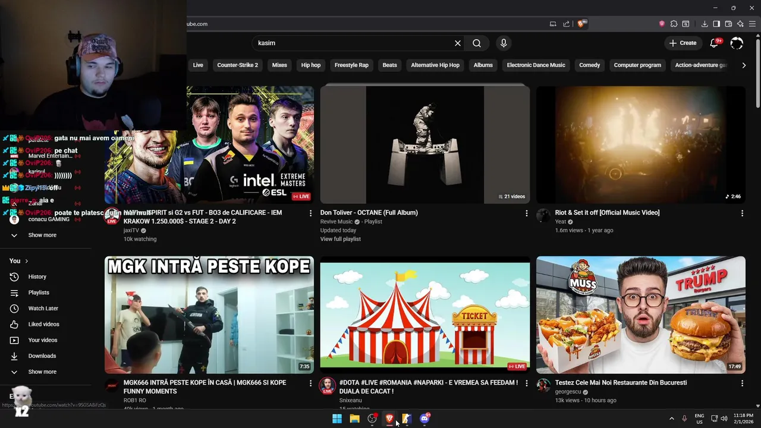Open the Trump burgers restaurant thumbnail
This screenshot has height=428, width=761.
641,315
